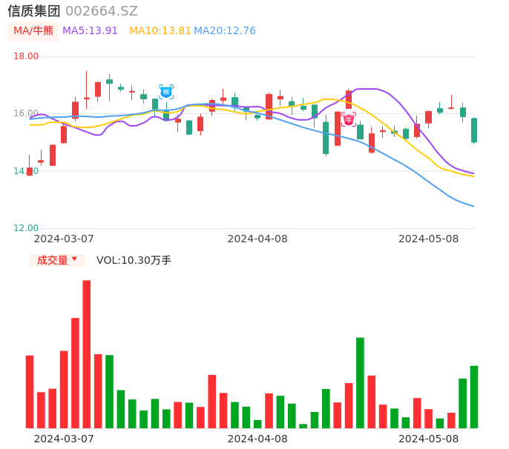Viewport: 509px width, 449px height.
Task: Click the last green candlestick on chart
Action: click(x=474, y=130)
